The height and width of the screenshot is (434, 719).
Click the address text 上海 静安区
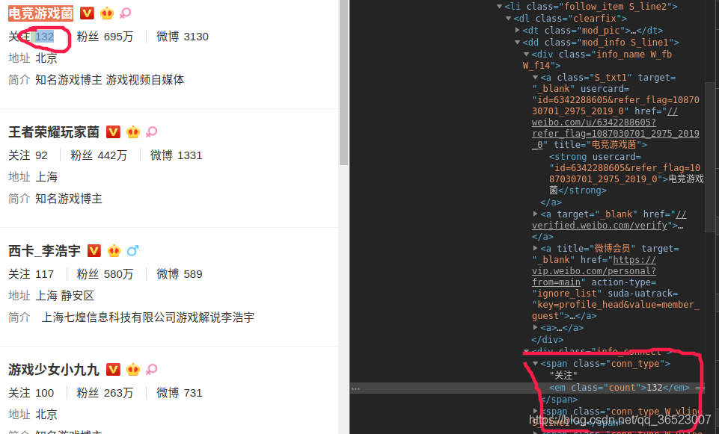pos(64,296)
